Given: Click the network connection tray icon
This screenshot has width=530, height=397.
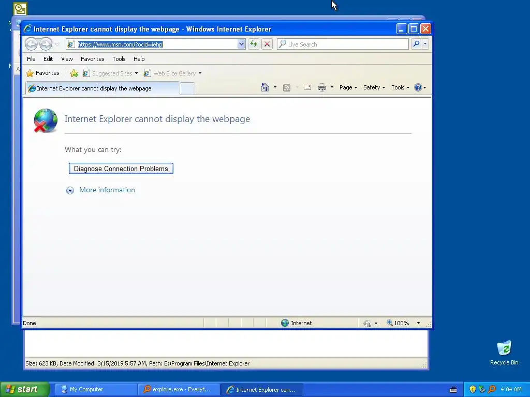Looking at the screenshot, I should click(482, 389).
